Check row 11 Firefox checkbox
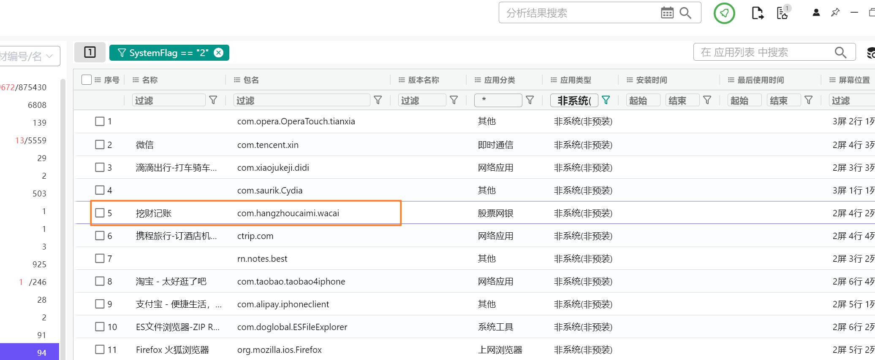Viewport: 875px width, 360px height. [x=100, y=349]
